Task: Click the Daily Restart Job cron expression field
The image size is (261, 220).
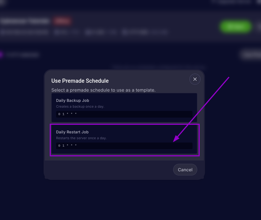Action: (x=124, y=146)
